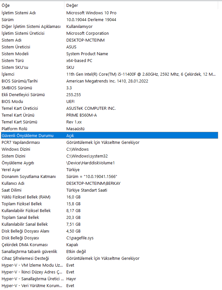Select the Cihaz Şifrelemesi Desteği row

(109, 258)
